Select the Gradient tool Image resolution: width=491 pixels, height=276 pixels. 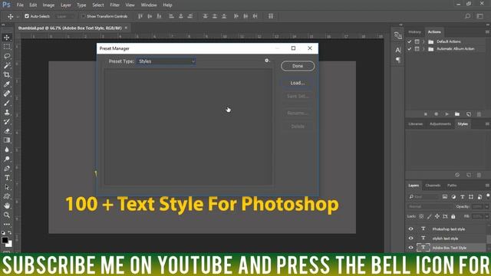coord(7,140)
